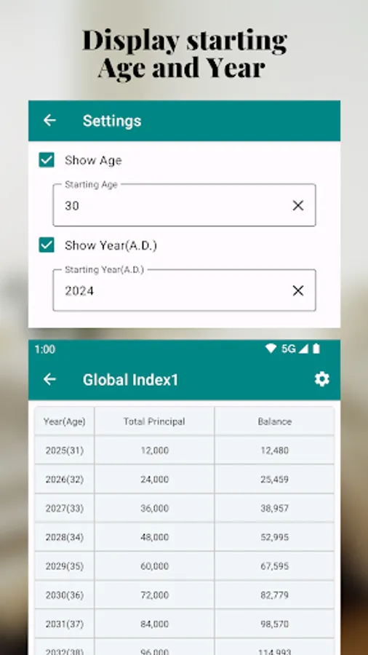
Task: Select the 2027(33) row cell
Action: tap(64, 509)
